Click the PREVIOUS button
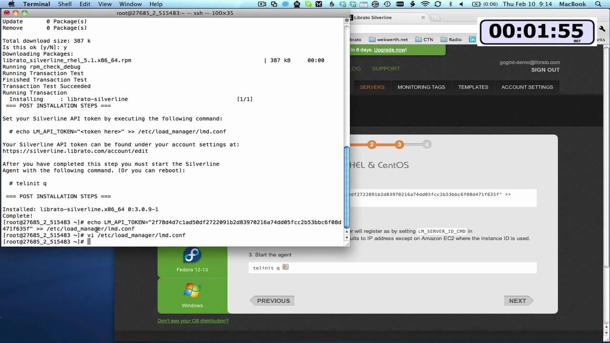The width and height of the screenshot is (610, 343). pyautogui.click(x=272, y=301)
